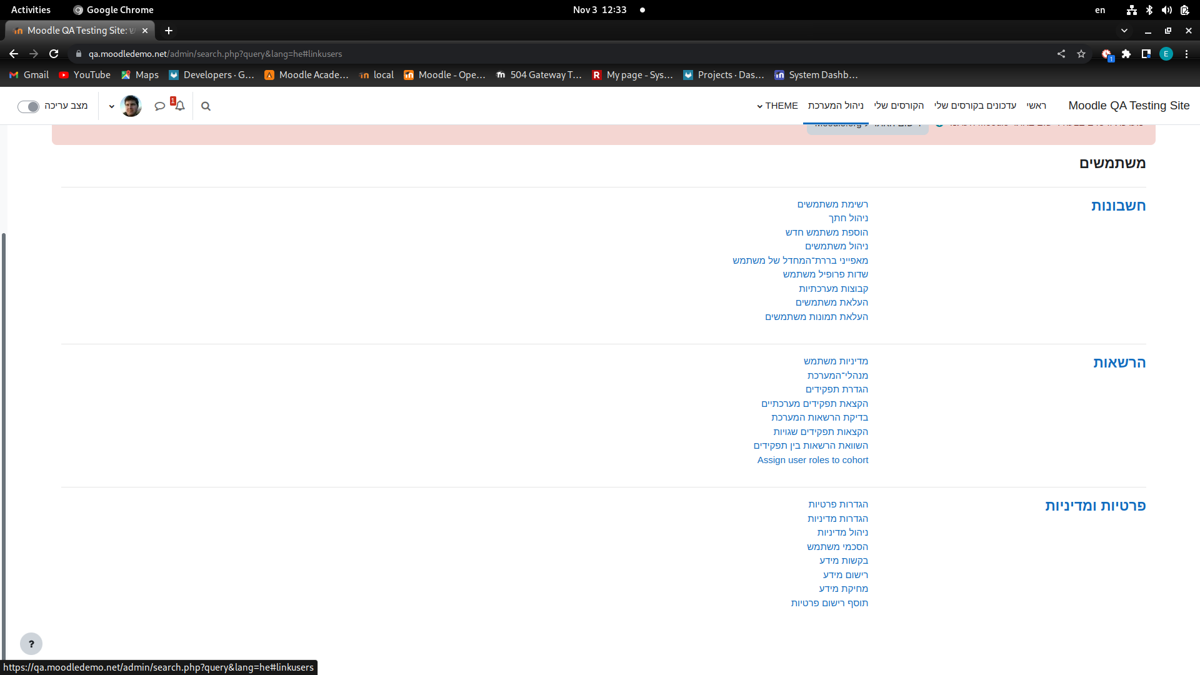
Task: Open extension icon with badge in toolbar
Action: [1107, 54]
